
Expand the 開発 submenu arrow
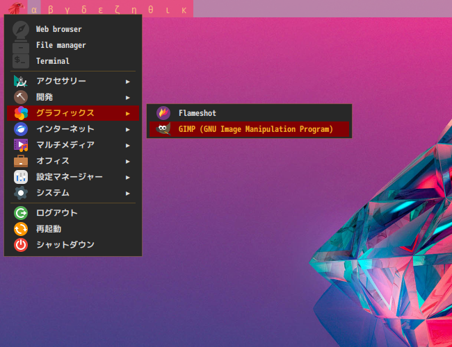[128, 98]
